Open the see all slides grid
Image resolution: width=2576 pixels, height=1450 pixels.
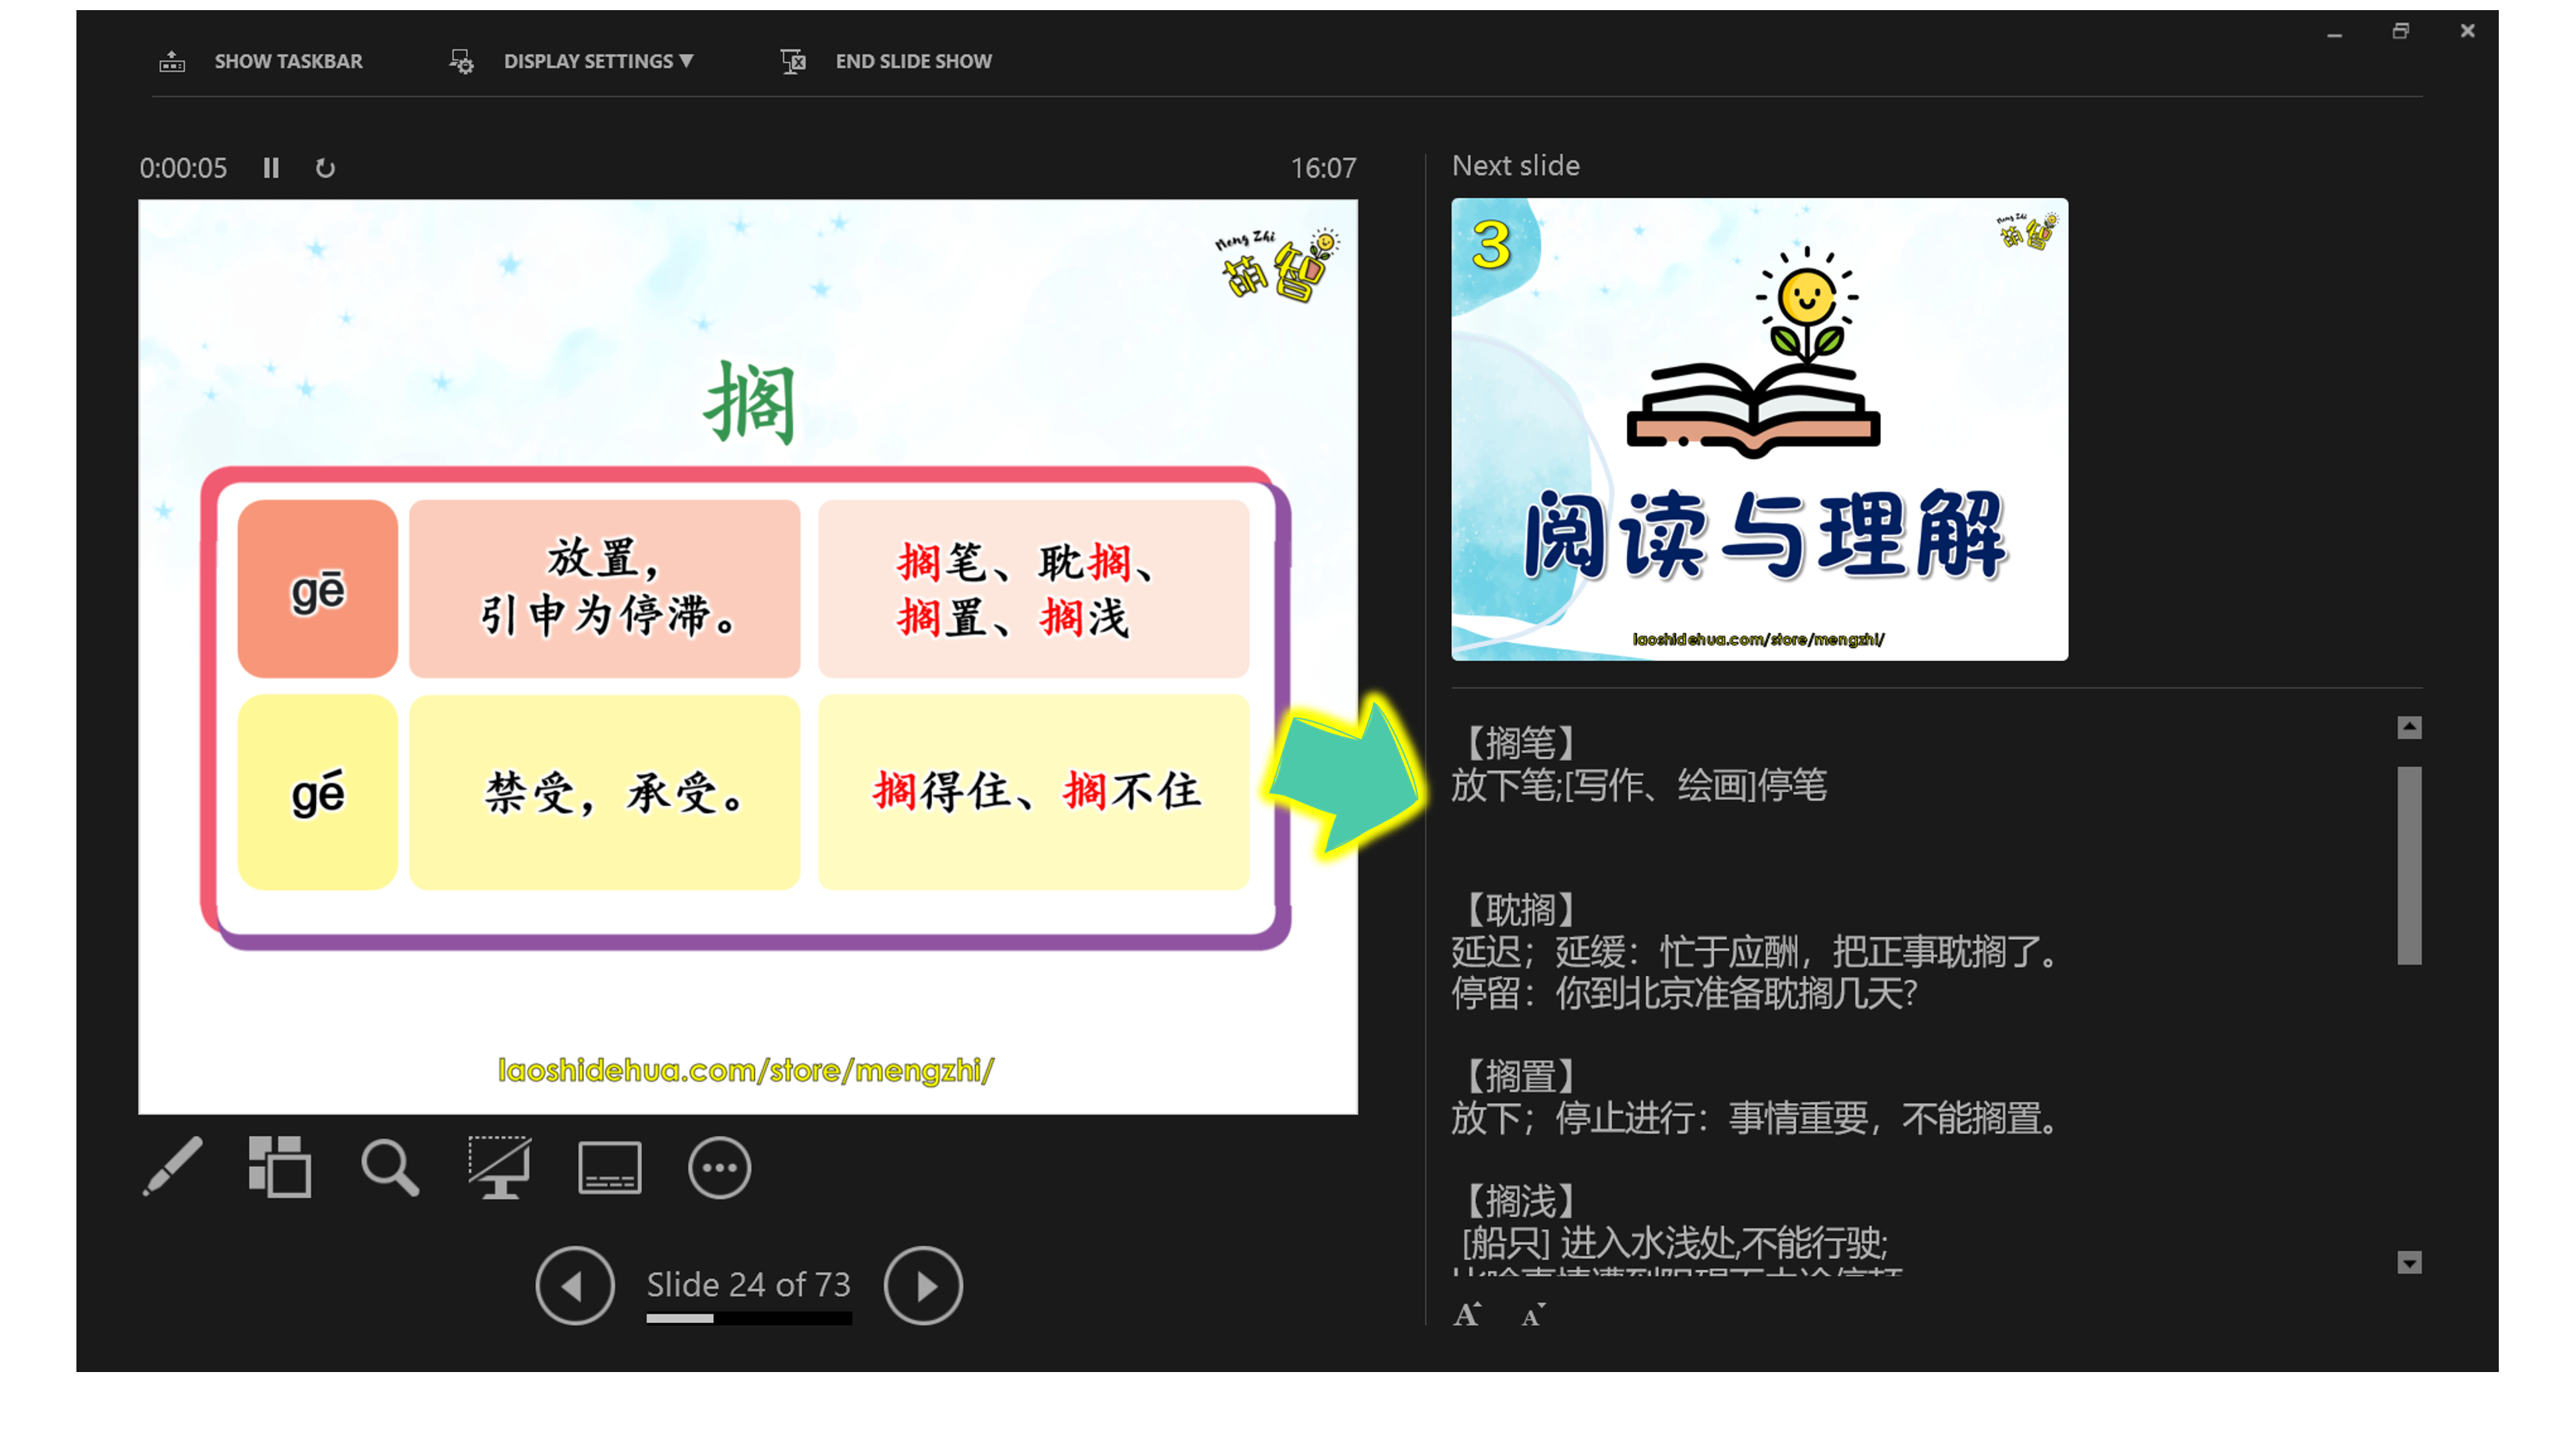(280, 1166)
